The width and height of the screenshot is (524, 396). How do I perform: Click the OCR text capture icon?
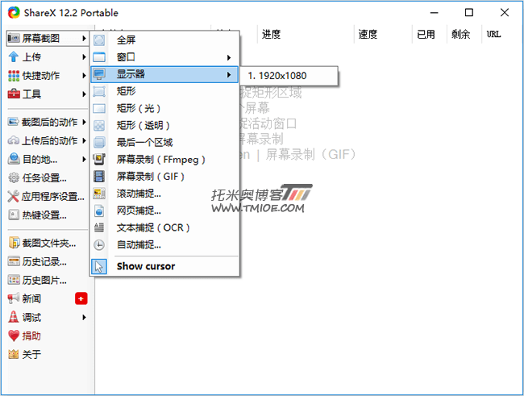(x=99, y=227)
